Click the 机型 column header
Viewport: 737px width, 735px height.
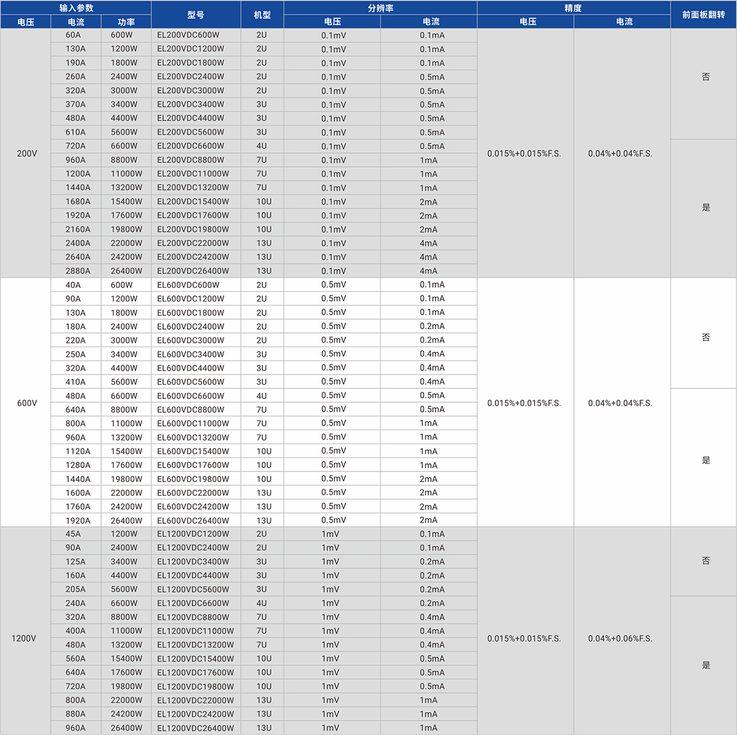pyautogui.click(x=262, y=15)
